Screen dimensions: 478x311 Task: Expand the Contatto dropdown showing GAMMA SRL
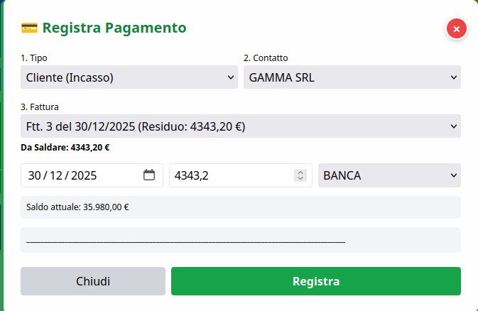point(352,77)
